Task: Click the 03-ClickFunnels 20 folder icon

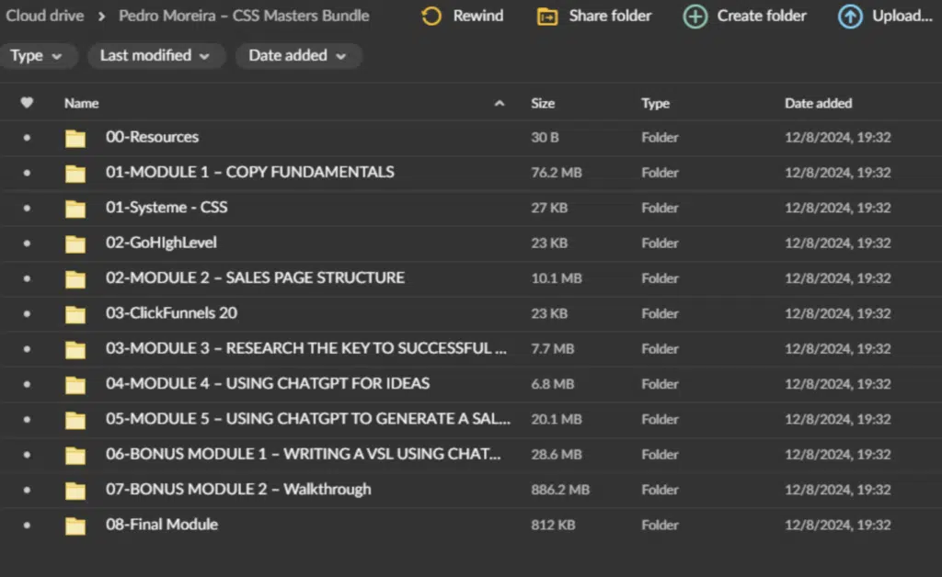Action: pyautogui.click(x=75, y=314)
